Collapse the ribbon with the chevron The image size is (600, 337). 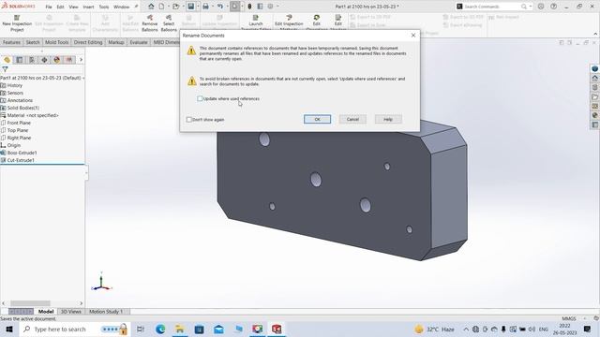[595, 34]
